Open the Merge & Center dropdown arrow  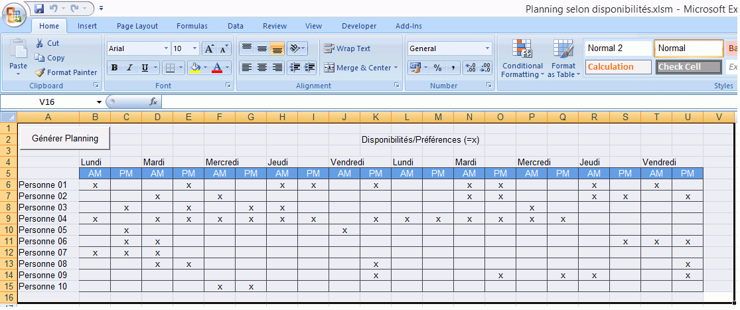(x=396, y=68)
